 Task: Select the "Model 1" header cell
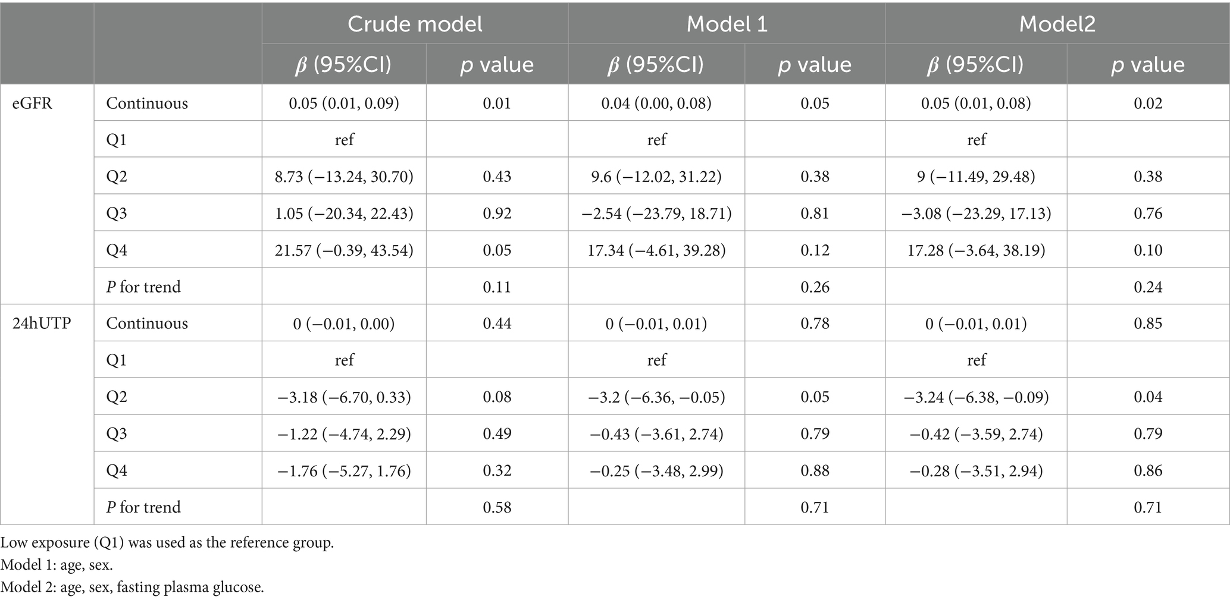727,24
